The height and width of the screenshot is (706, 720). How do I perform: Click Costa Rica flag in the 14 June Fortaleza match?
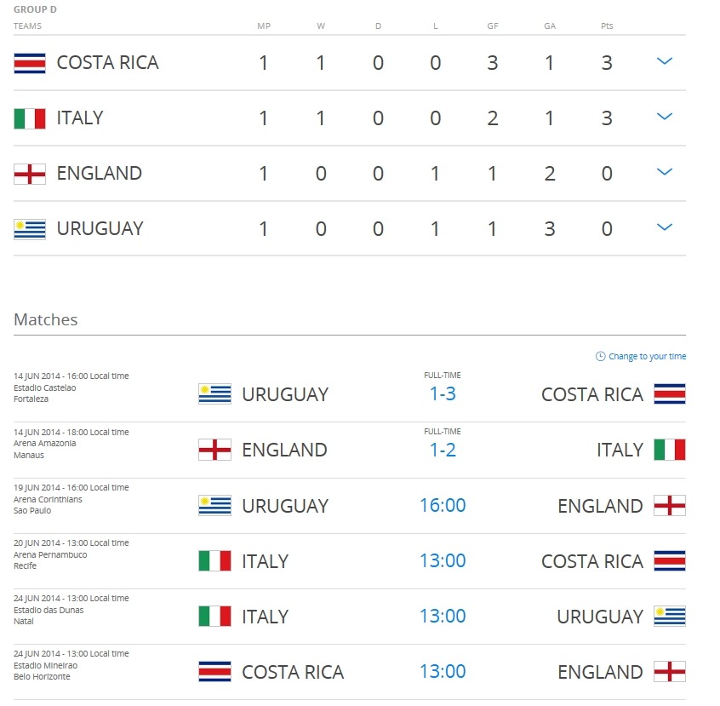pos(670,394)
